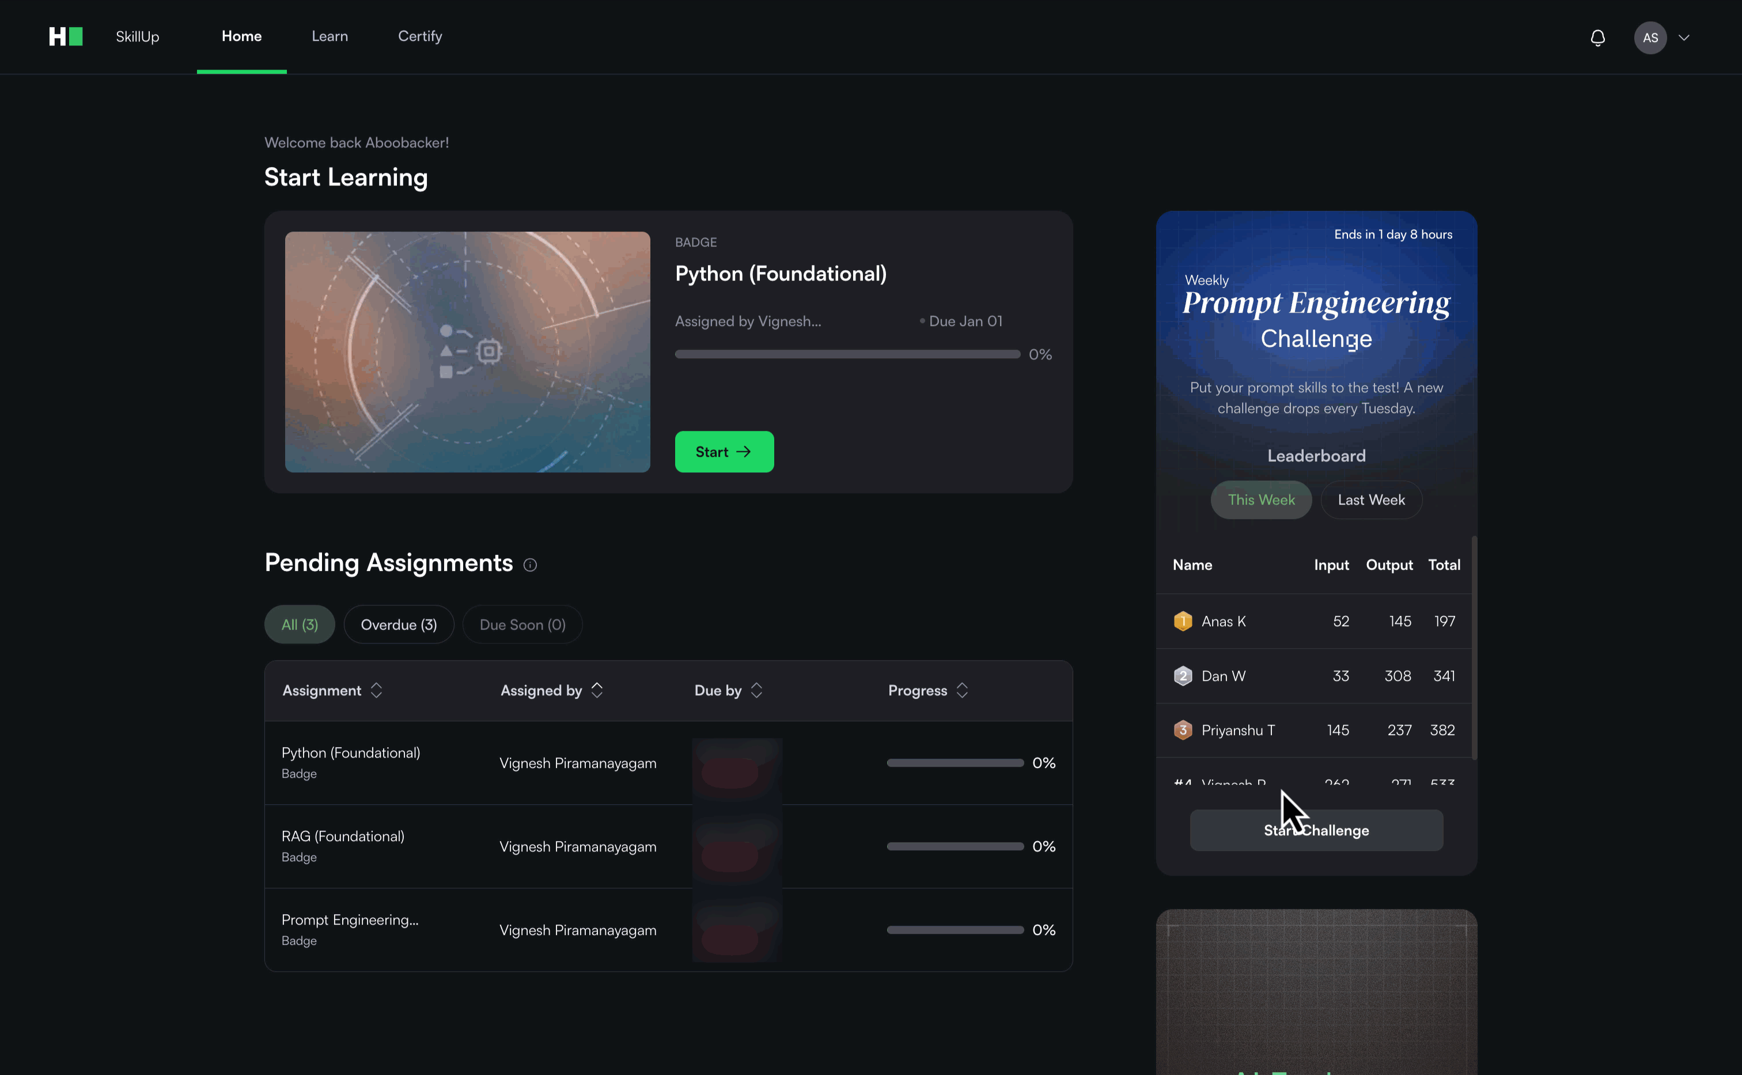Click the Python (Foundational) card progress bar
This screenshot has height=1075, width=1742.
tap(847, 354)
